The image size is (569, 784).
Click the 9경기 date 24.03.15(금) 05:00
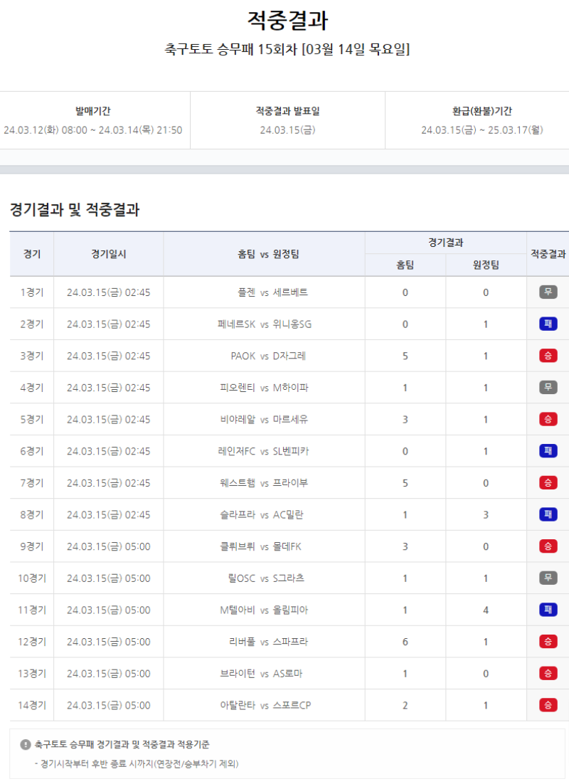point(109,546)
